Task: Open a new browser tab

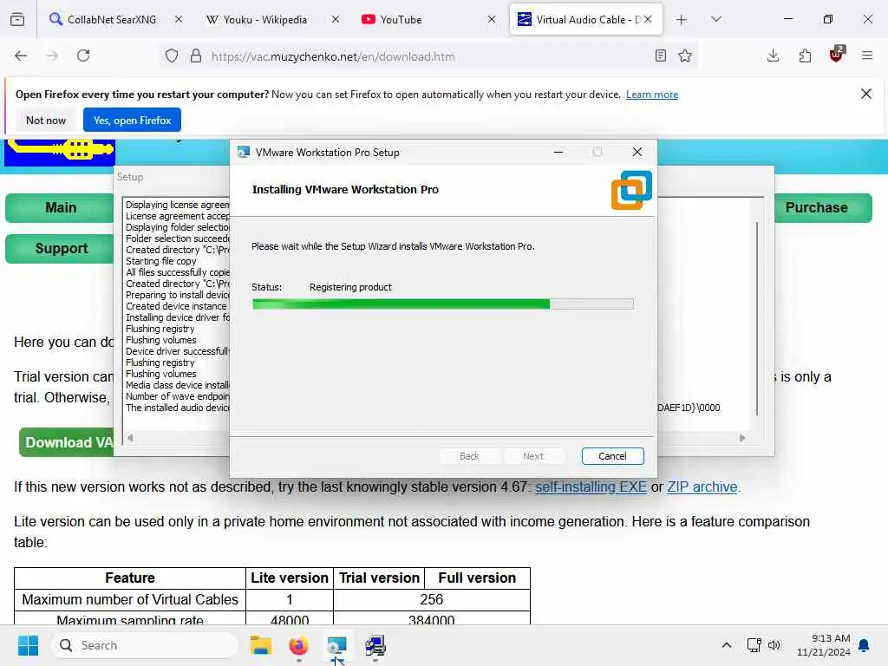Action: [682, 20]
